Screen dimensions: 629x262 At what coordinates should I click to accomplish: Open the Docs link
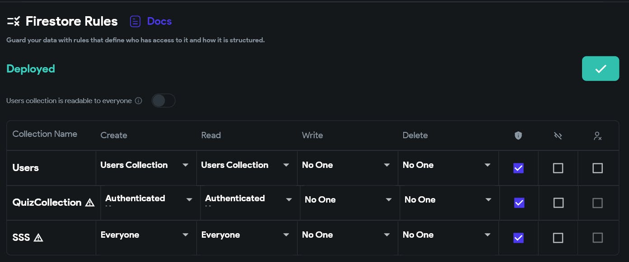point(159,21)
